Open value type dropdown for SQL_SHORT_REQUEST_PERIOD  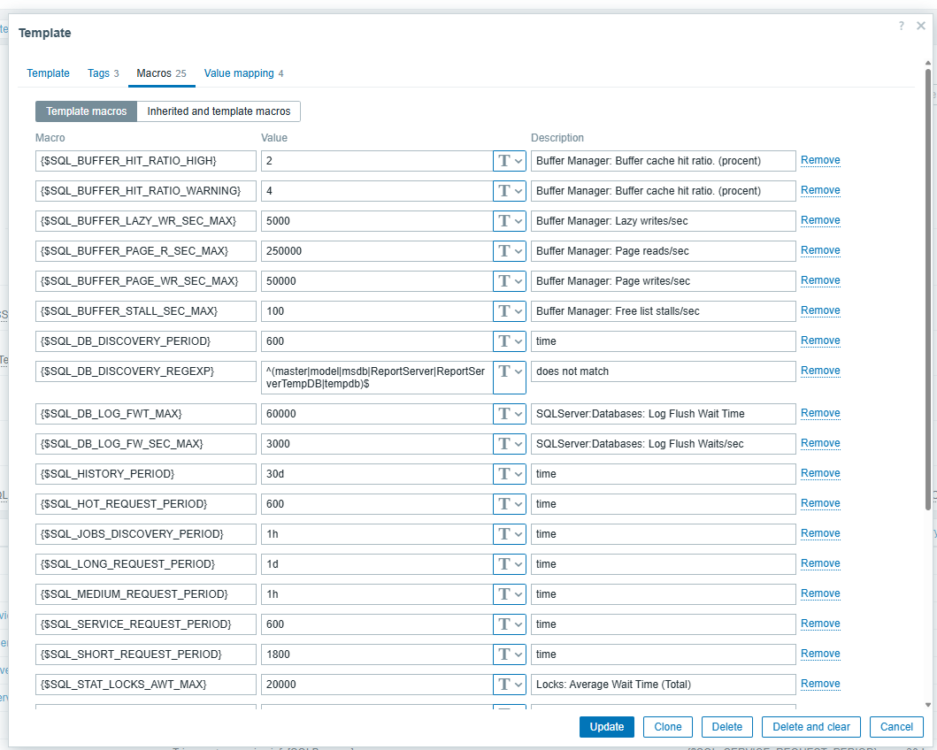(509, 654)
